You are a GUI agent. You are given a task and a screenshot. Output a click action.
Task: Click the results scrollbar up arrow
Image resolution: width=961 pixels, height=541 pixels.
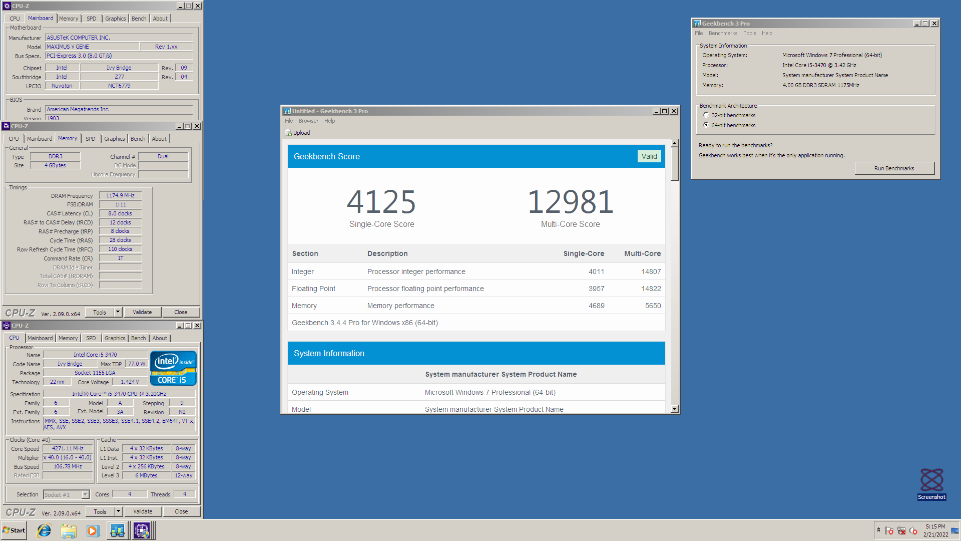click(x=674, y=144)
